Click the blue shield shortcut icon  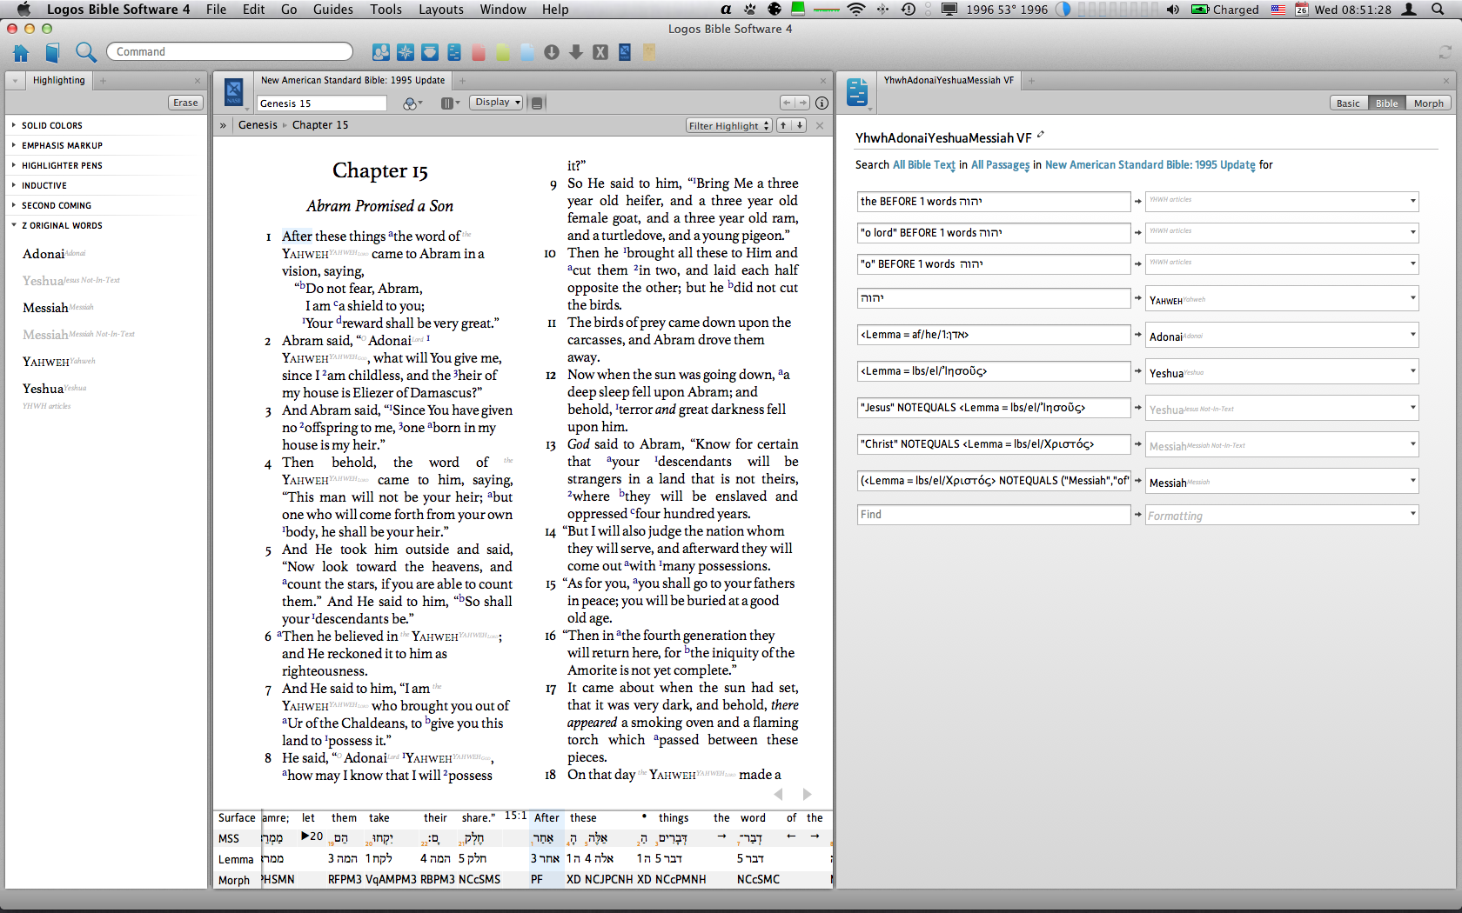(430, 52)
